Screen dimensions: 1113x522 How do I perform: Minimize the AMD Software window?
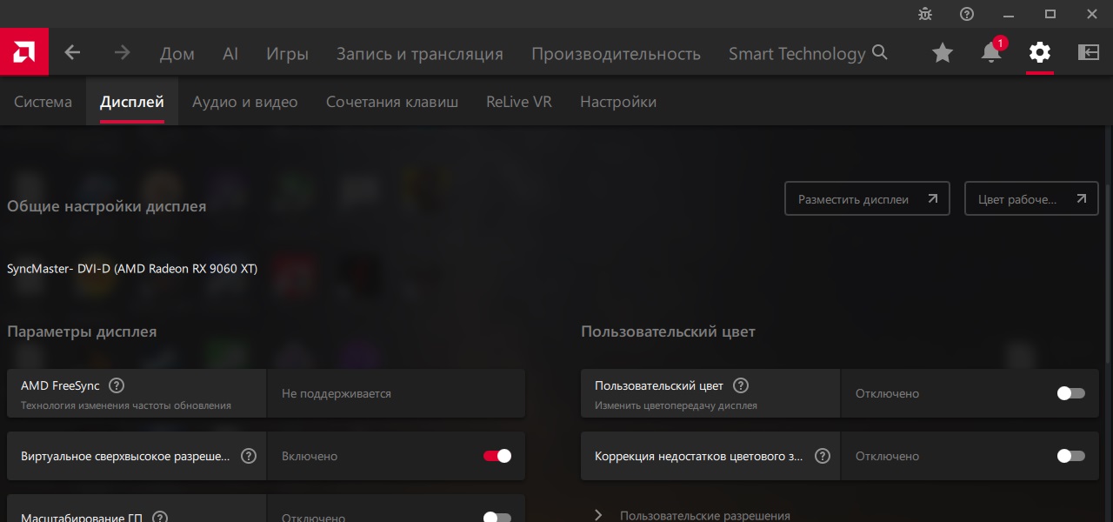[1009, 14]
